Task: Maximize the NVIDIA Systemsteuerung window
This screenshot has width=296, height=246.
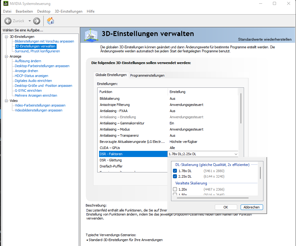Action: click(x=274, y=3)
